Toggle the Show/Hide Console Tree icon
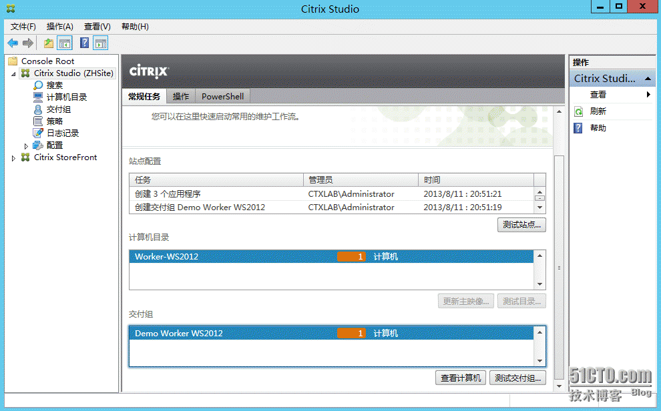661x411 pixels. pyautogui.click(x=65, y=43)
